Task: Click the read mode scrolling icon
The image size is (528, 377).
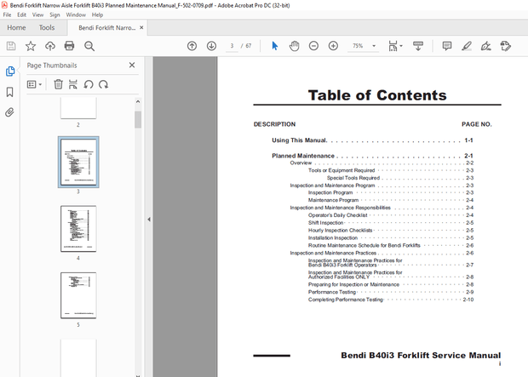Action: [418, 46]
